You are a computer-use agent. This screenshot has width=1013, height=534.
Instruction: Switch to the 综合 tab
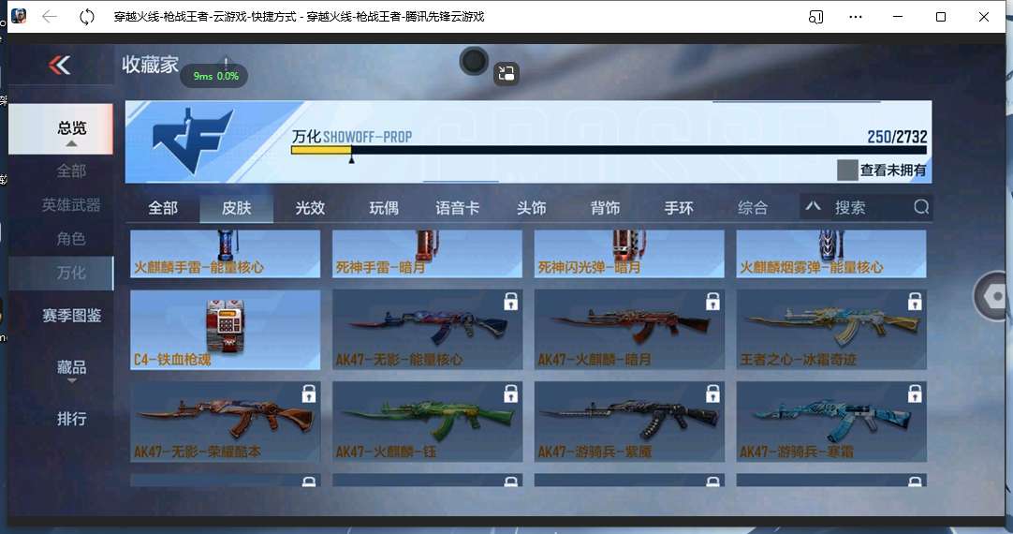752,208
